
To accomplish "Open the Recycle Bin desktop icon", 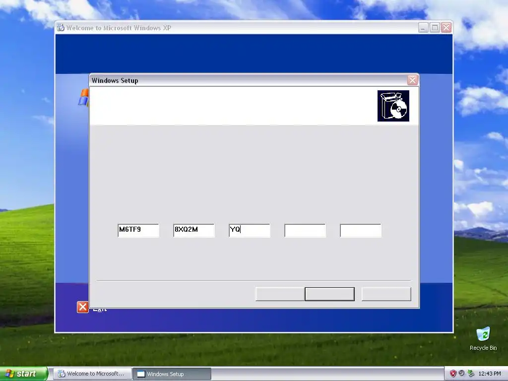I will 483,339.
